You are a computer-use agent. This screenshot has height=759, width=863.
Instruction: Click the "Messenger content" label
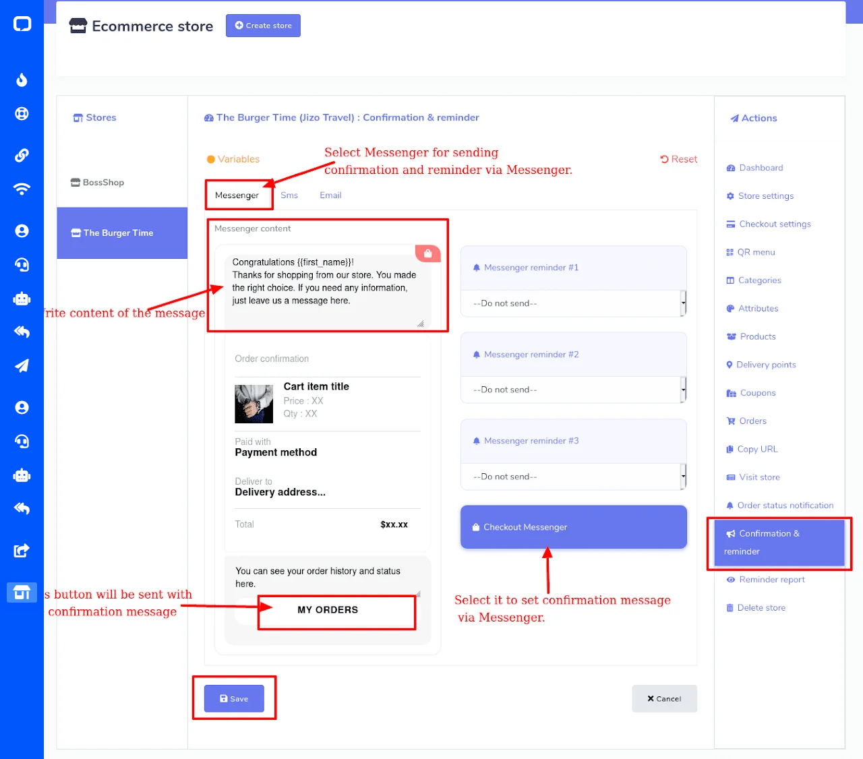click(252, 229)
